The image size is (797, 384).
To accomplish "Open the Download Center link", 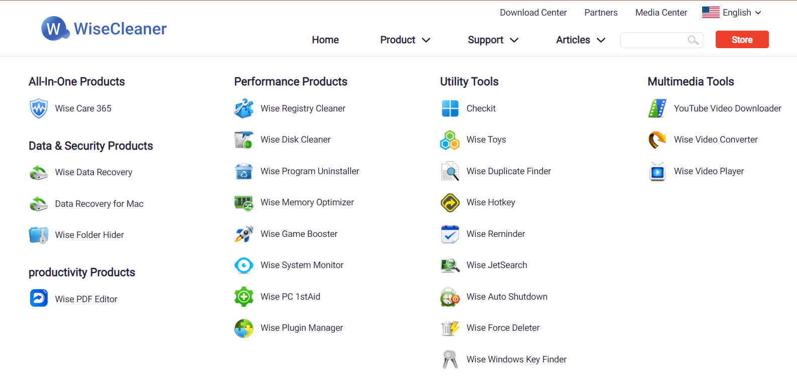I will 533,13.
